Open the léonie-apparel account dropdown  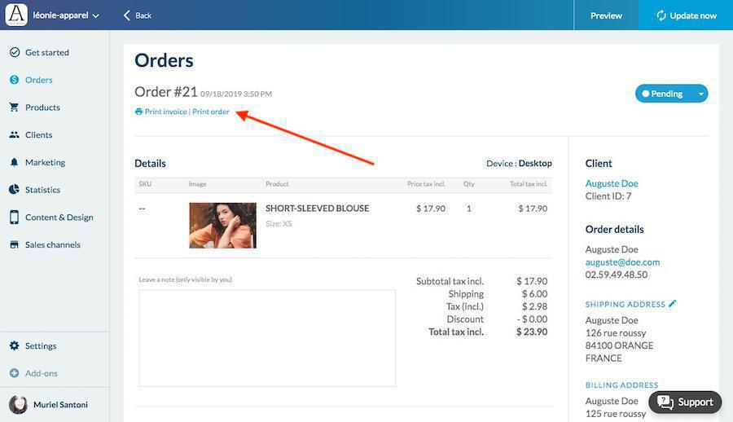click(x=66, y=15)
